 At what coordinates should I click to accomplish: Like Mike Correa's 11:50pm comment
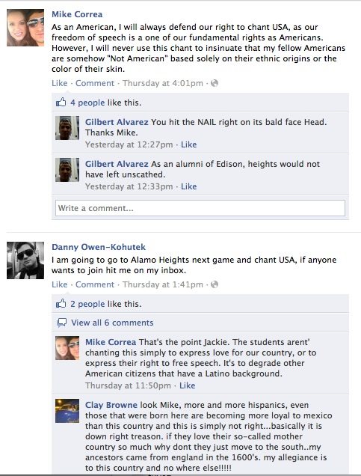point(188,385)
